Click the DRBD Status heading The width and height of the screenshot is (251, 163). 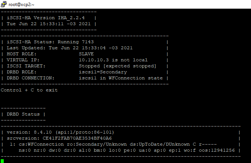(x=23, y=114)
